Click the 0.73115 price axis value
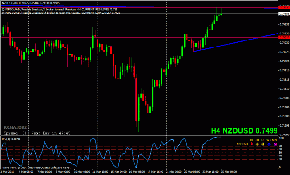This screenshot has height=175, width=290. (x=284, y=70)
